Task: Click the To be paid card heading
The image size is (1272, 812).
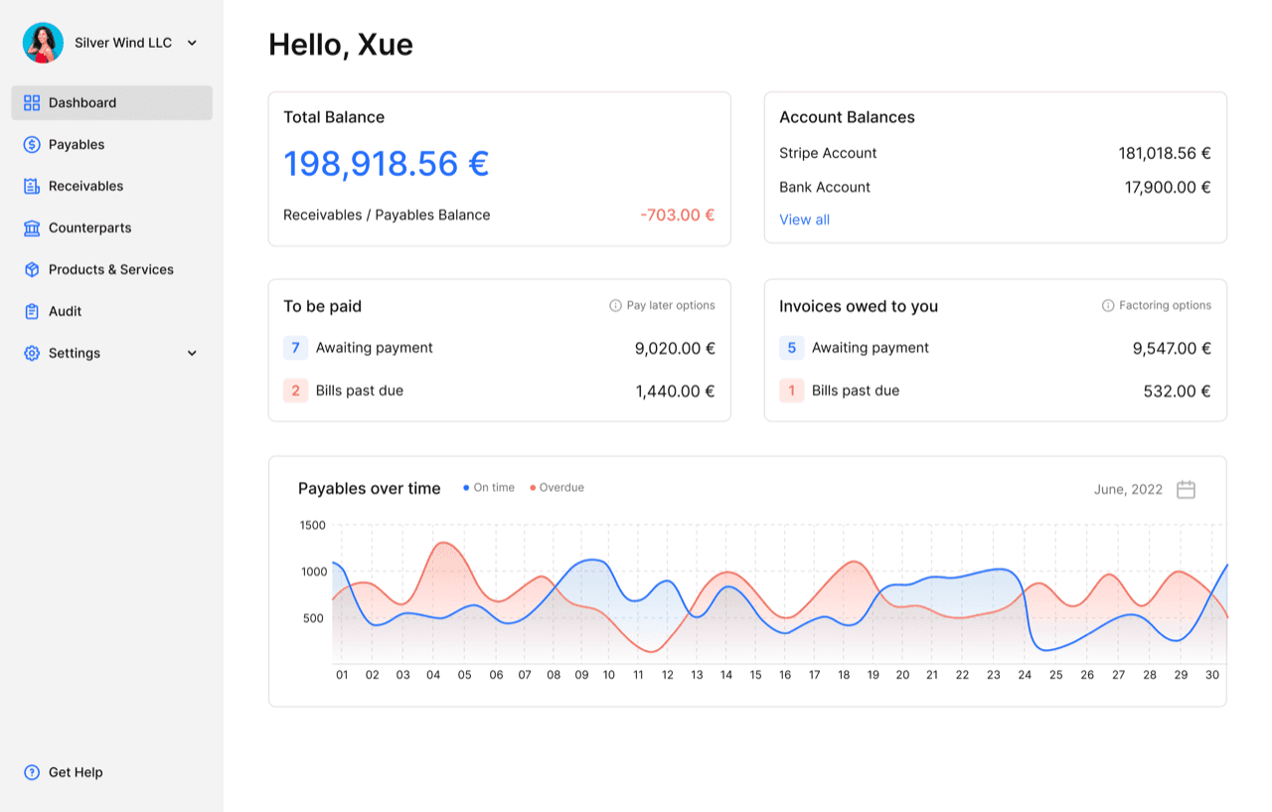Action: point(322,306)
